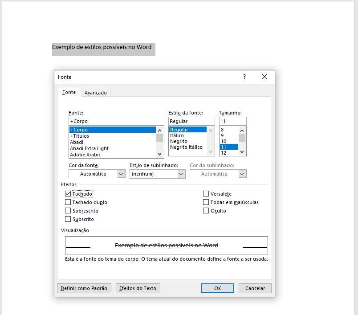Click Definir como Padrão button
The height and width of the screenshot is (315, 358).
click(84, 288)
